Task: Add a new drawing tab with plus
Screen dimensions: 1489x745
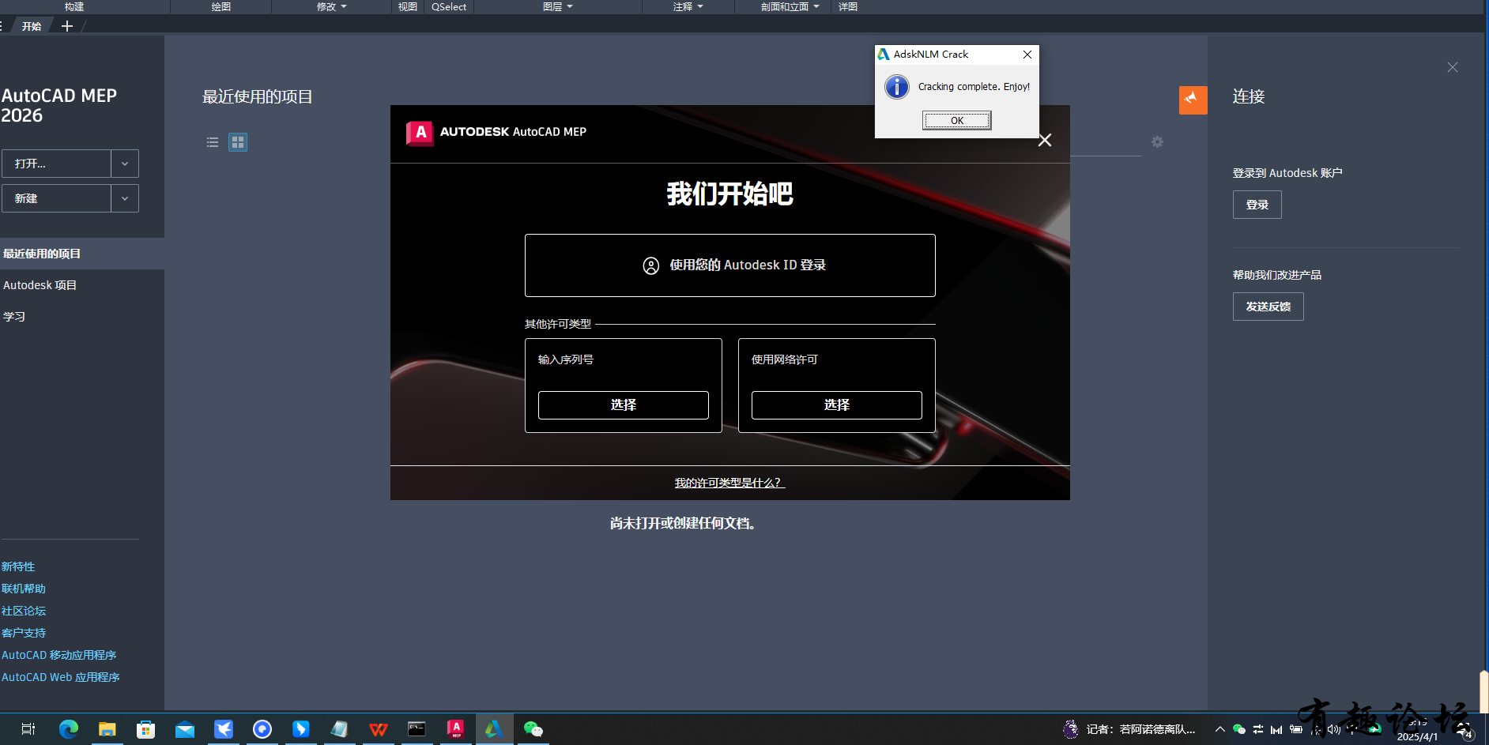Action: tap(67, 26)
